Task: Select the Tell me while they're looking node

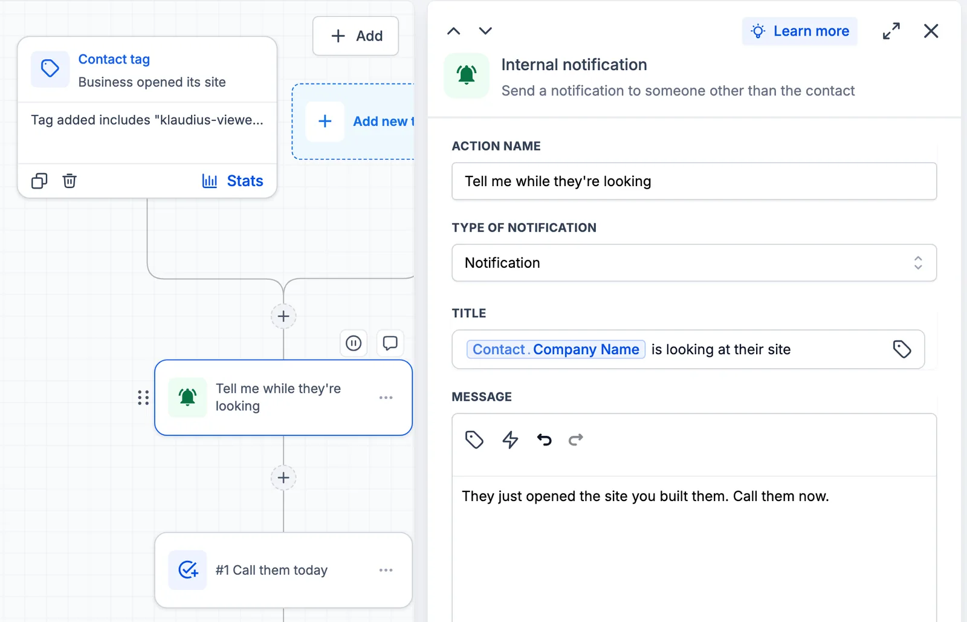Action: point(283,398)
